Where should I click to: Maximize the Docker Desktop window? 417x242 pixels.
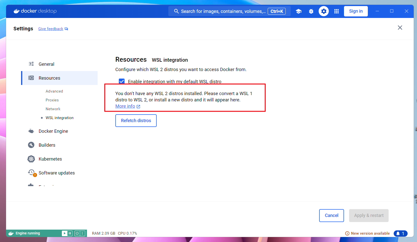coord(392,11)
